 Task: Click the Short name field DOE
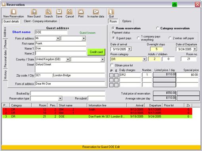click(x=51, y=32)
